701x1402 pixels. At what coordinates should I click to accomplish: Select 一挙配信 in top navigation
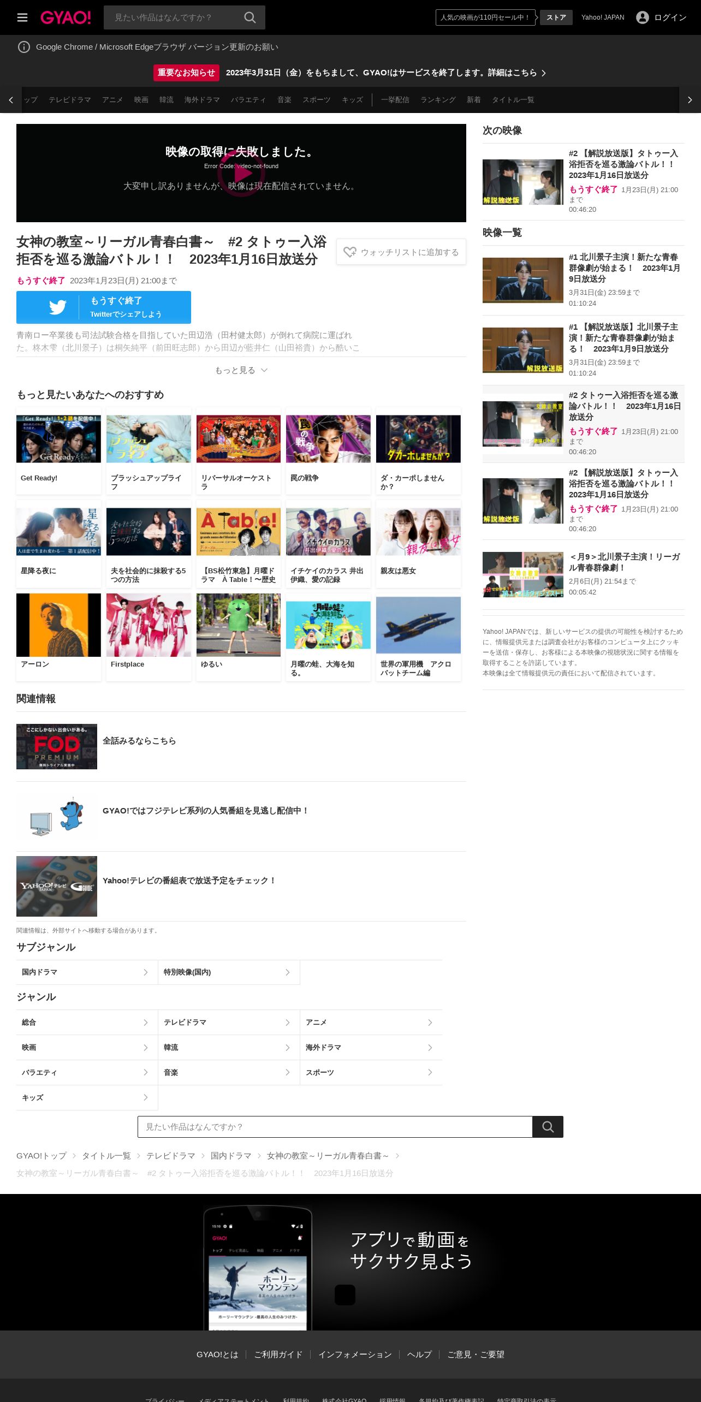[395, 100]
